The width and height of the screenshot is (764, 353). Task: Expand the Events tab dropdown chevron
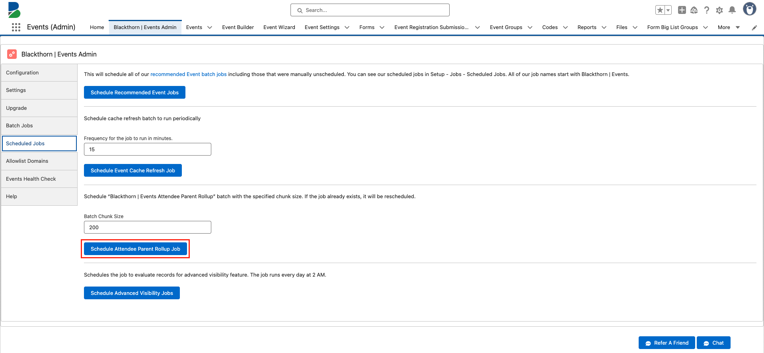click(210, 27)
